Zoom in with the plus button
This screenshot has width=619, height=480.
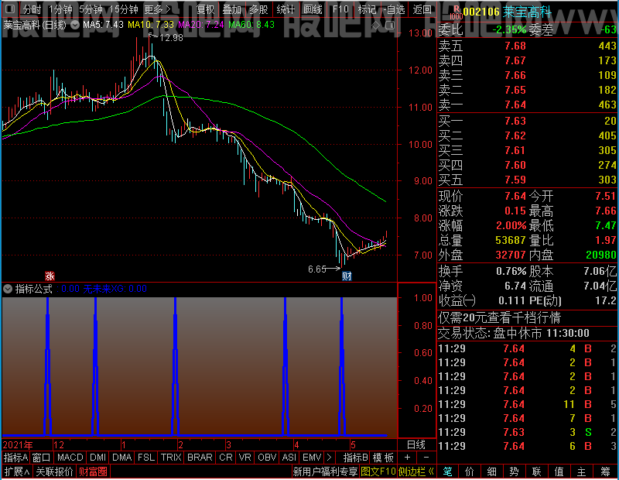click(x=408, y=458)
